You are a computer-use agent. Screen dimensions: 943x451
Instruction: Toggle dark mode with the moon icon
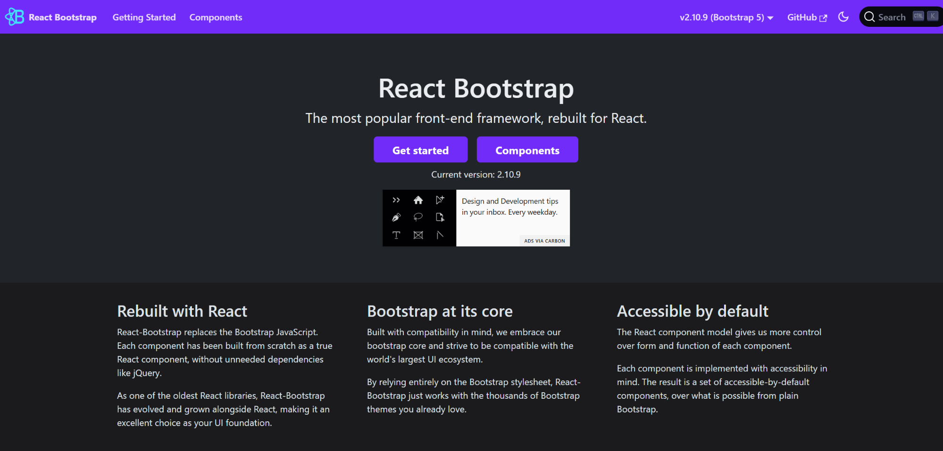point(843,17)
